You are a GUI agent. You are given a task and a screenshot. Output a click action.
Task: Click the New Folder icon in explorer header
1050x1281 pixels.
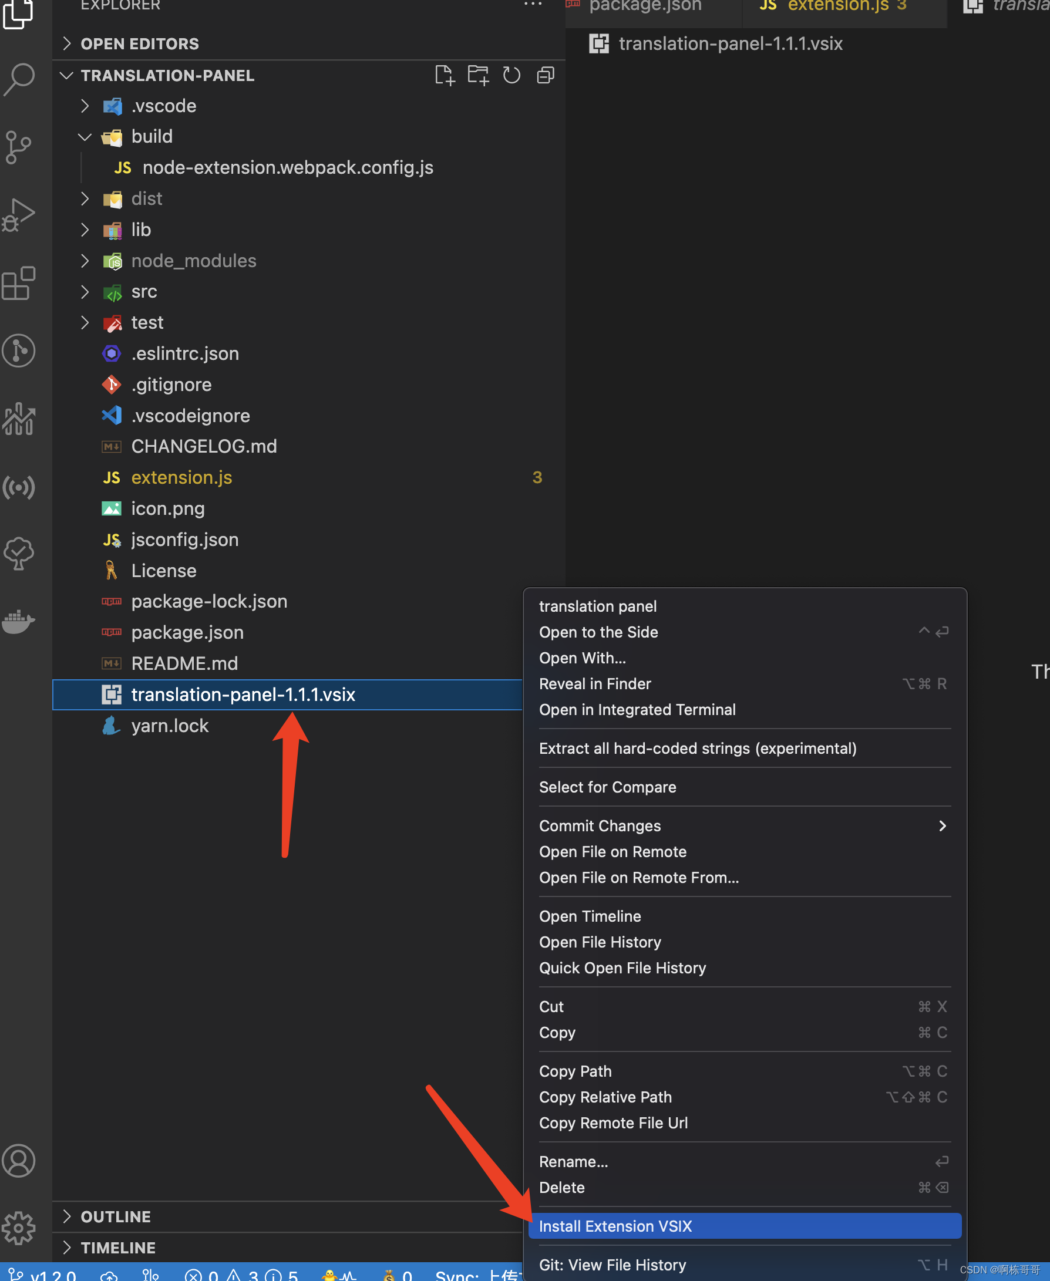(479, 76)
